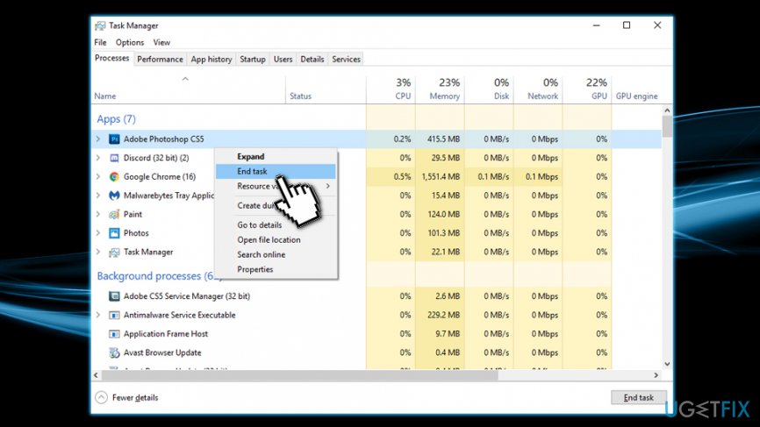This screenshot has height=427, width=760.
Task: Expand the Discord (32 bit) row
Action: 98,158
